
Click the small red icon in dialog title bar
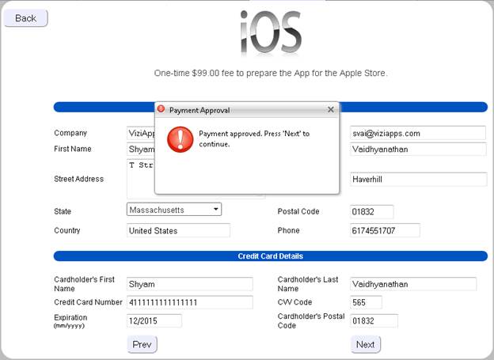[x=161, y=109]
